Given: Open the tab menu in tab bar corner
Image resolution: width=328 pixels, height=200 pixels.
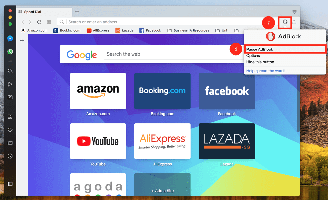Looking at the screenshot, I should pos(294,12).
